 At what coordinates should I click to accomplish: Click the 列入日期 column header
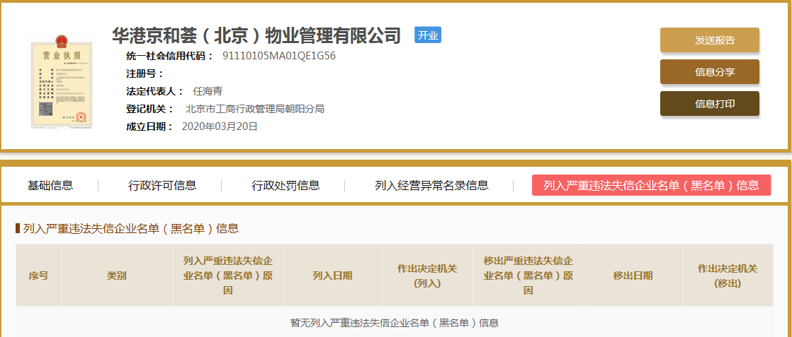tap(333, 276)
